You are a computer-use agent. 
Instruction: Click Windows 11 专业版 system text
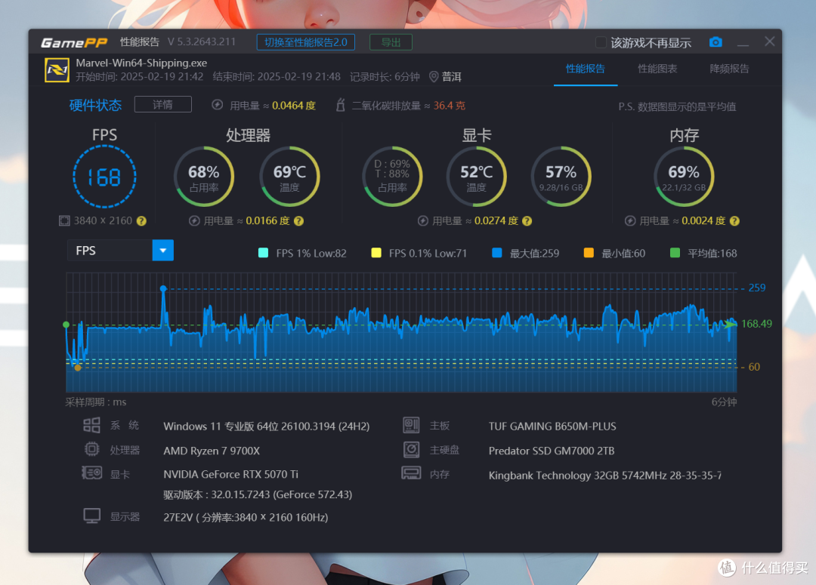(x=267, y=426)
